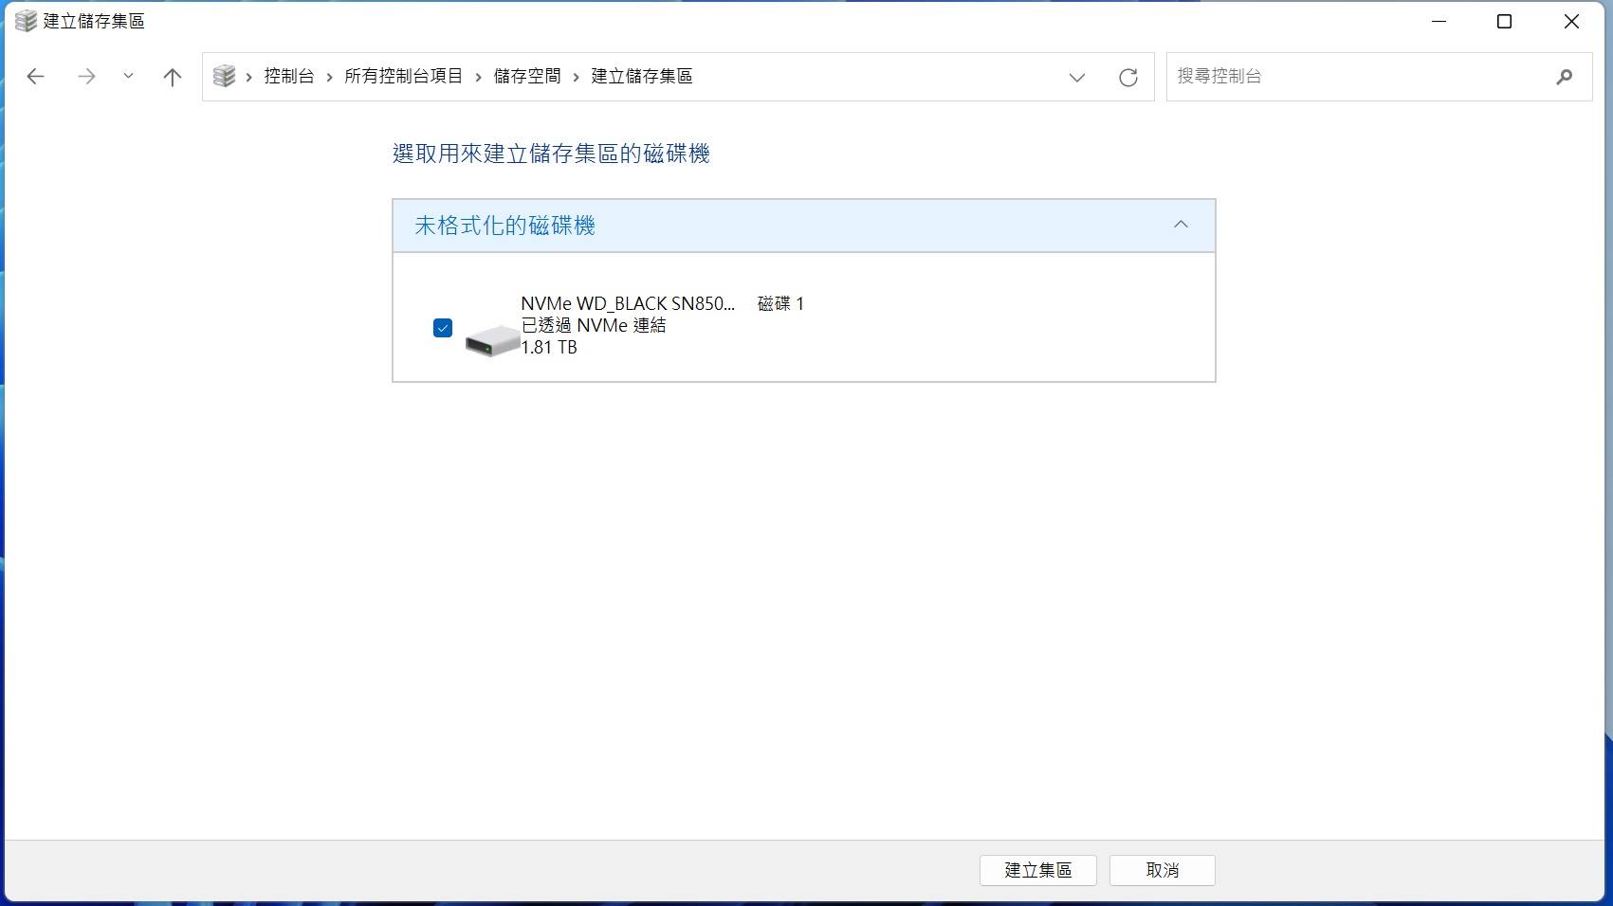Select the NVMe WD_BLACK drive icon
The width and height of the screenshot is (1613, 906).
click(491, 339)
